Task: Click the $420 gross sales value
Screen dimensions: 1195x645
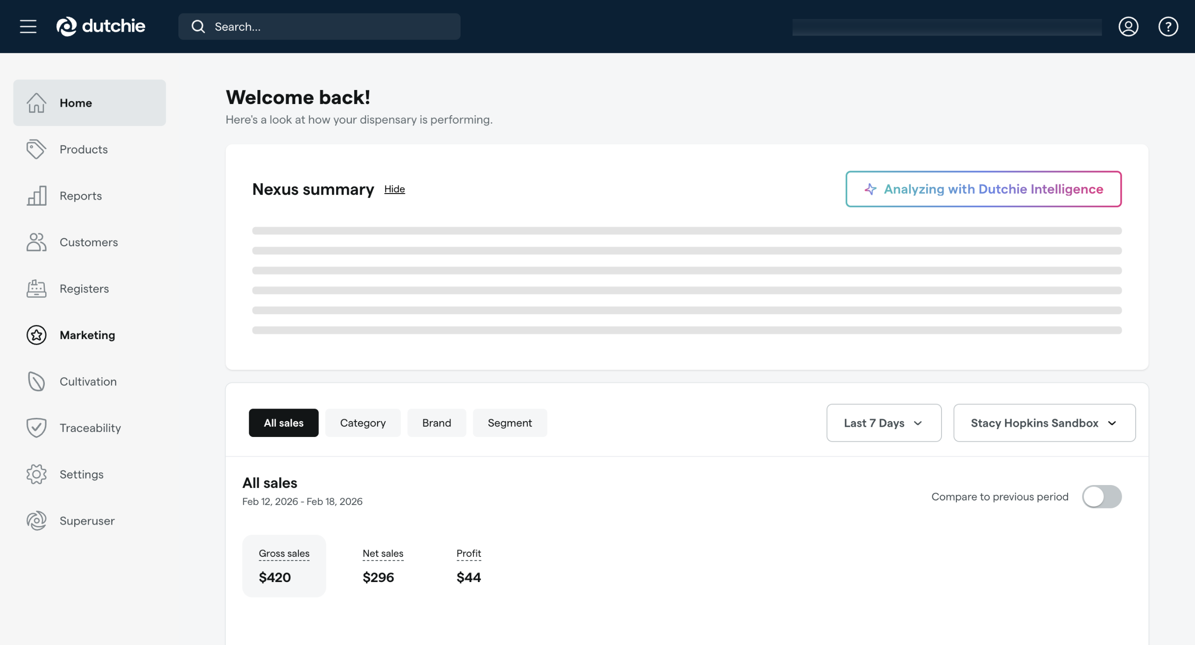Action: tap(274, 577)
